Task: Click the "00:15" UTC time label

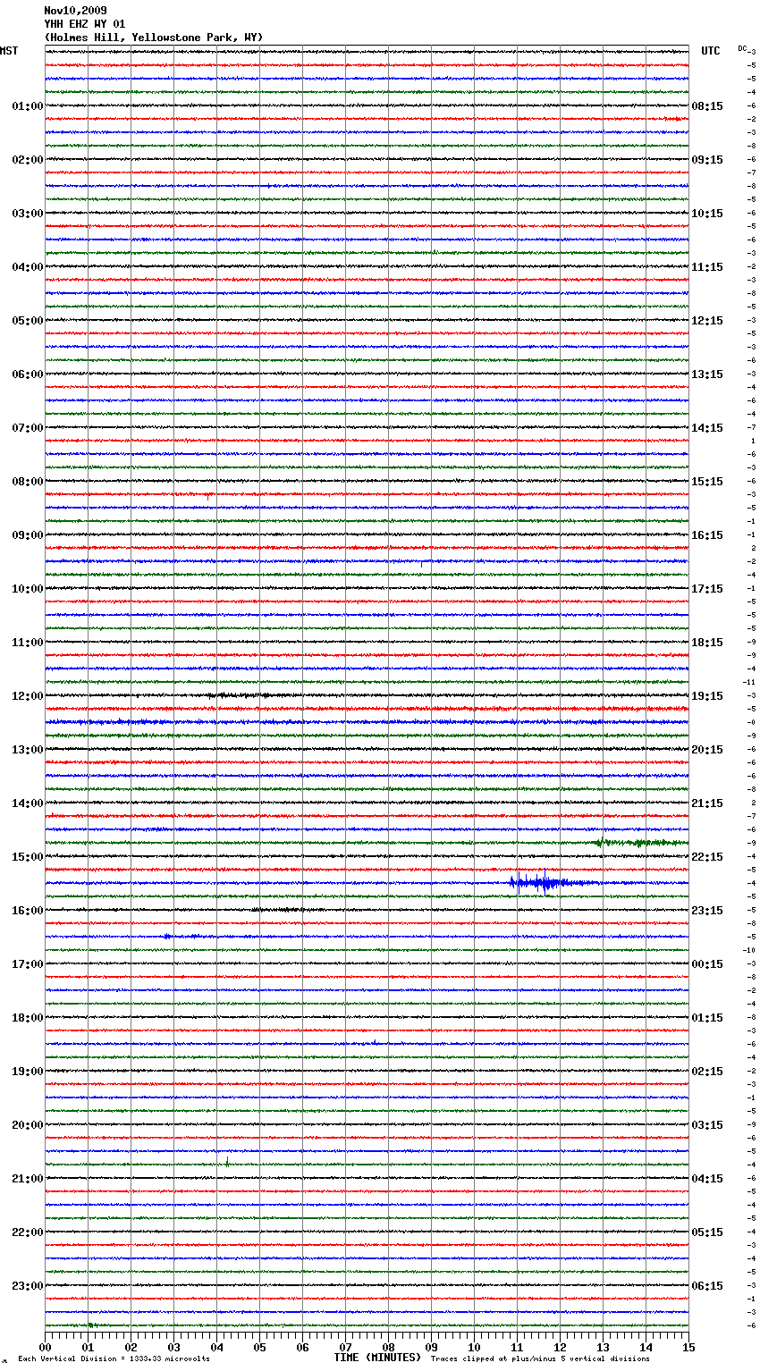Action: coord(707,964)
